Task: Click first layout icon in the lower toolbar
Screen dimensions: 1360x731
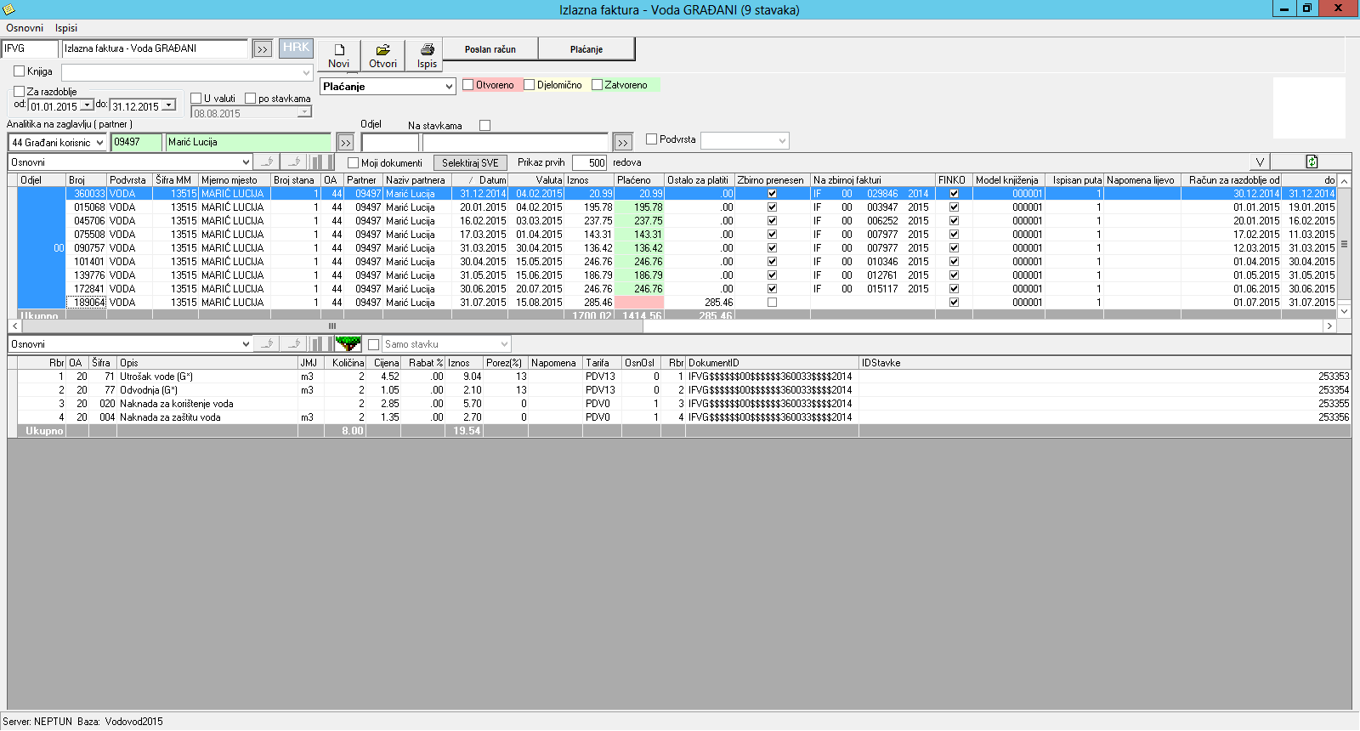Action: pyautogui.click(x=267, y=344)
